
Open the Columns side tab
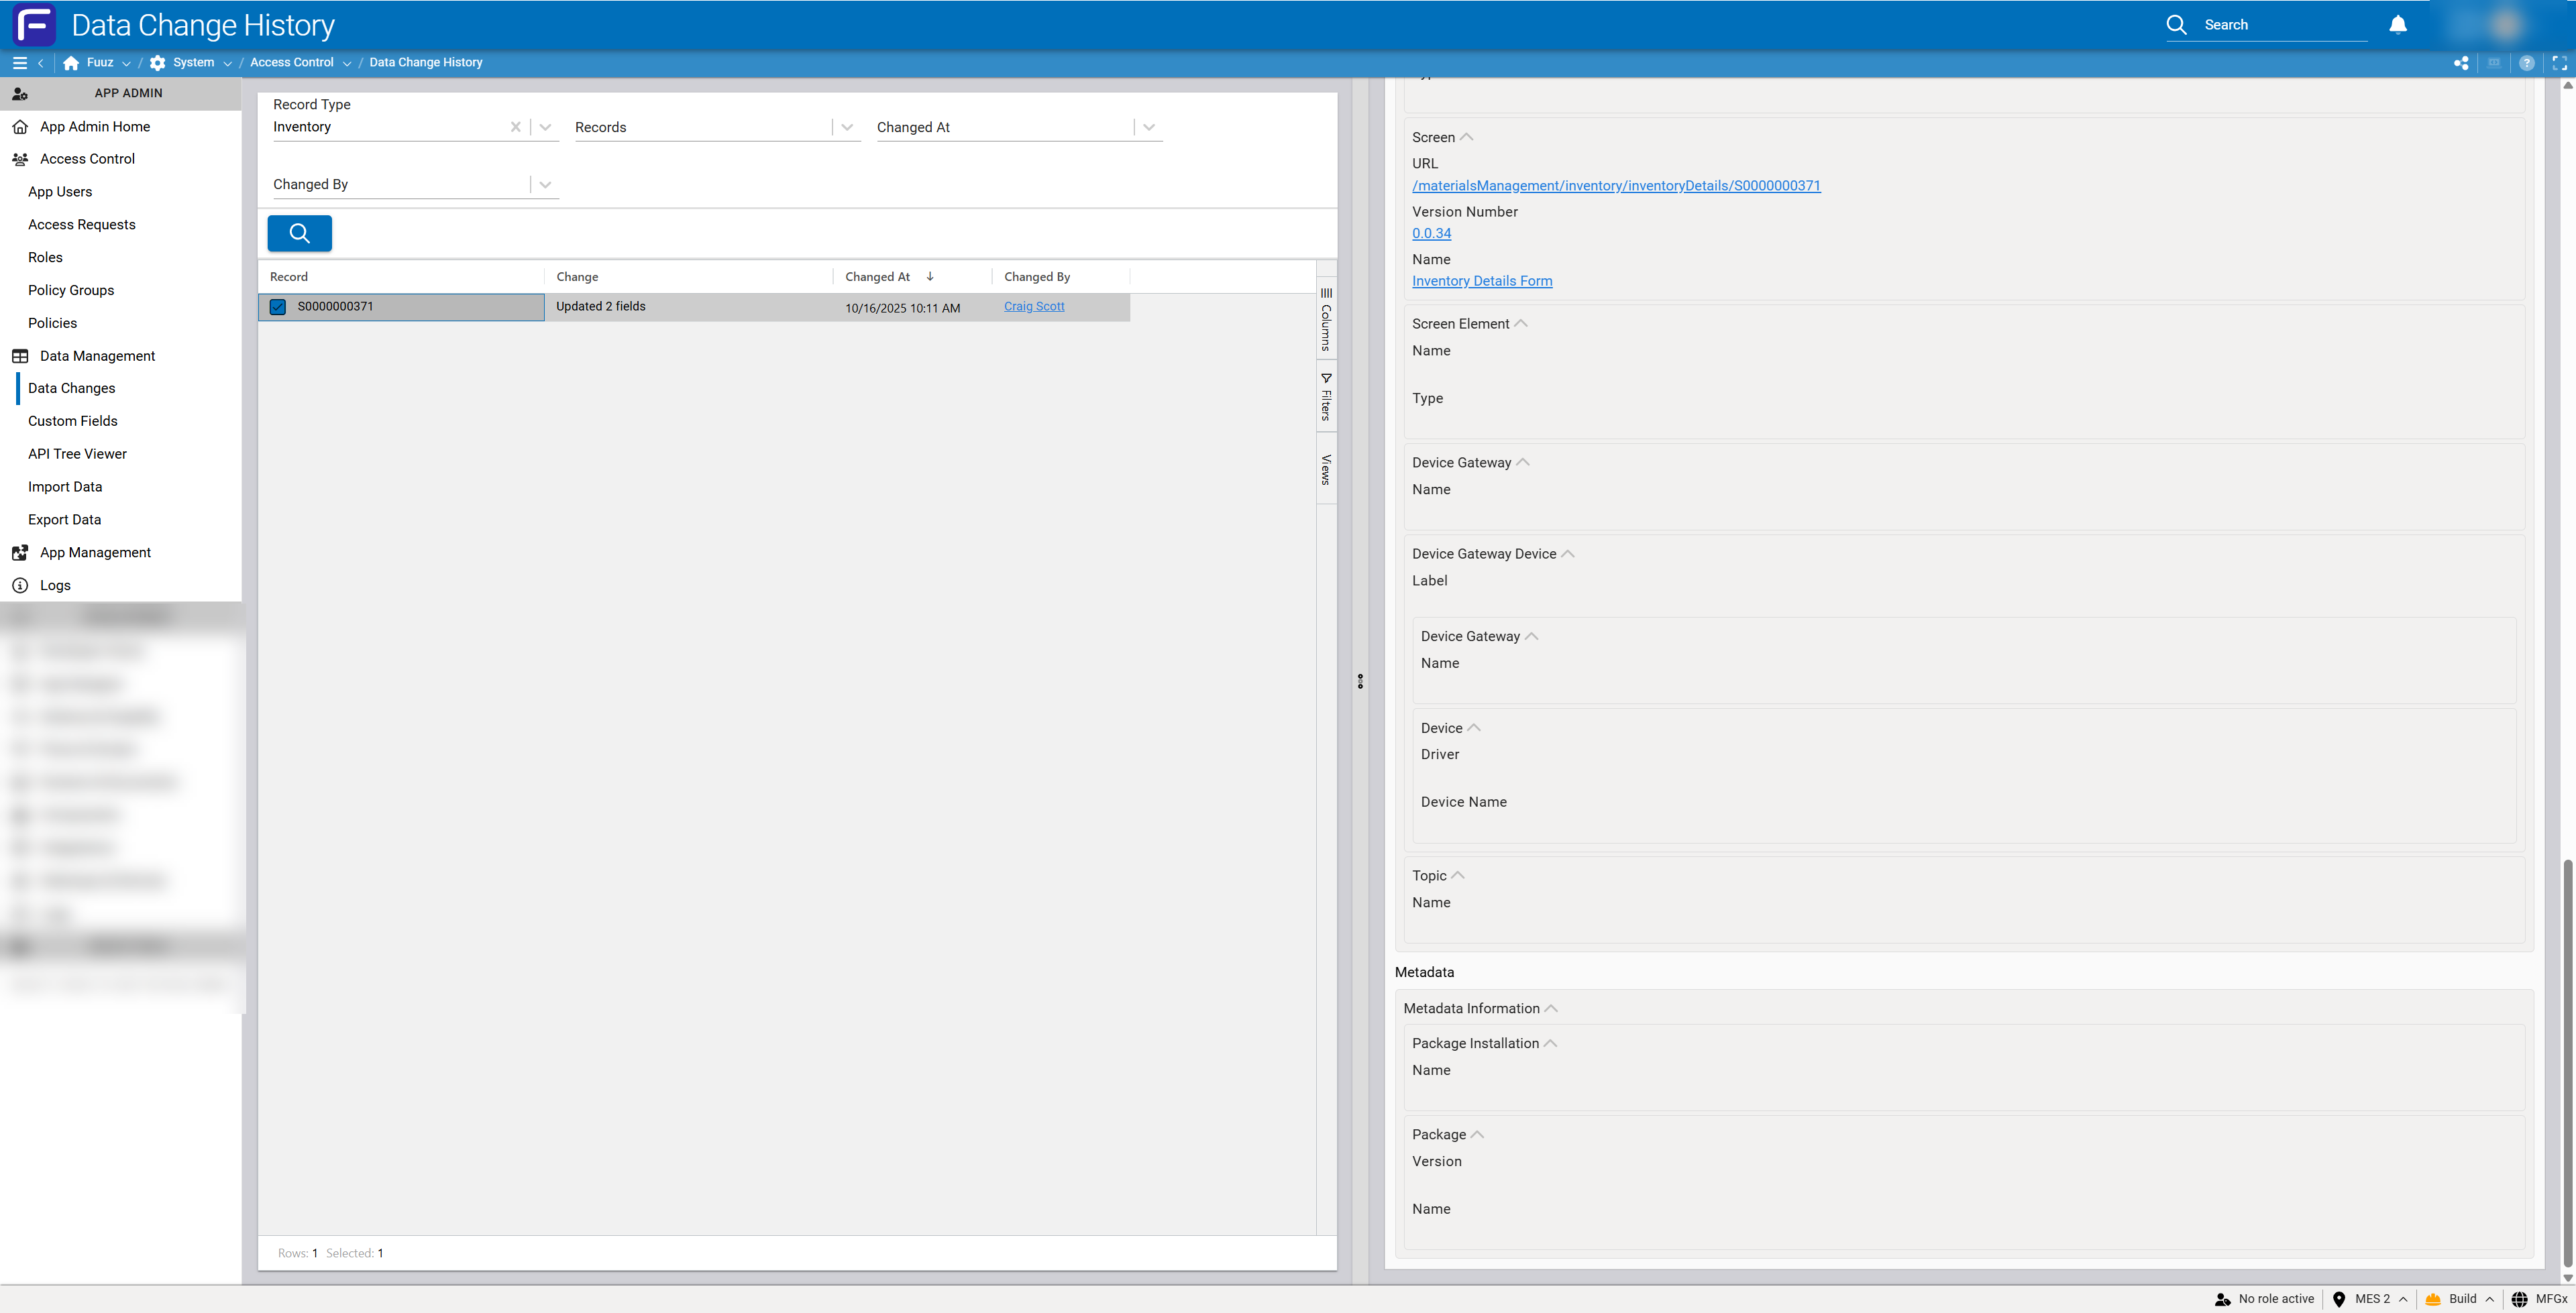[1326, 320]
